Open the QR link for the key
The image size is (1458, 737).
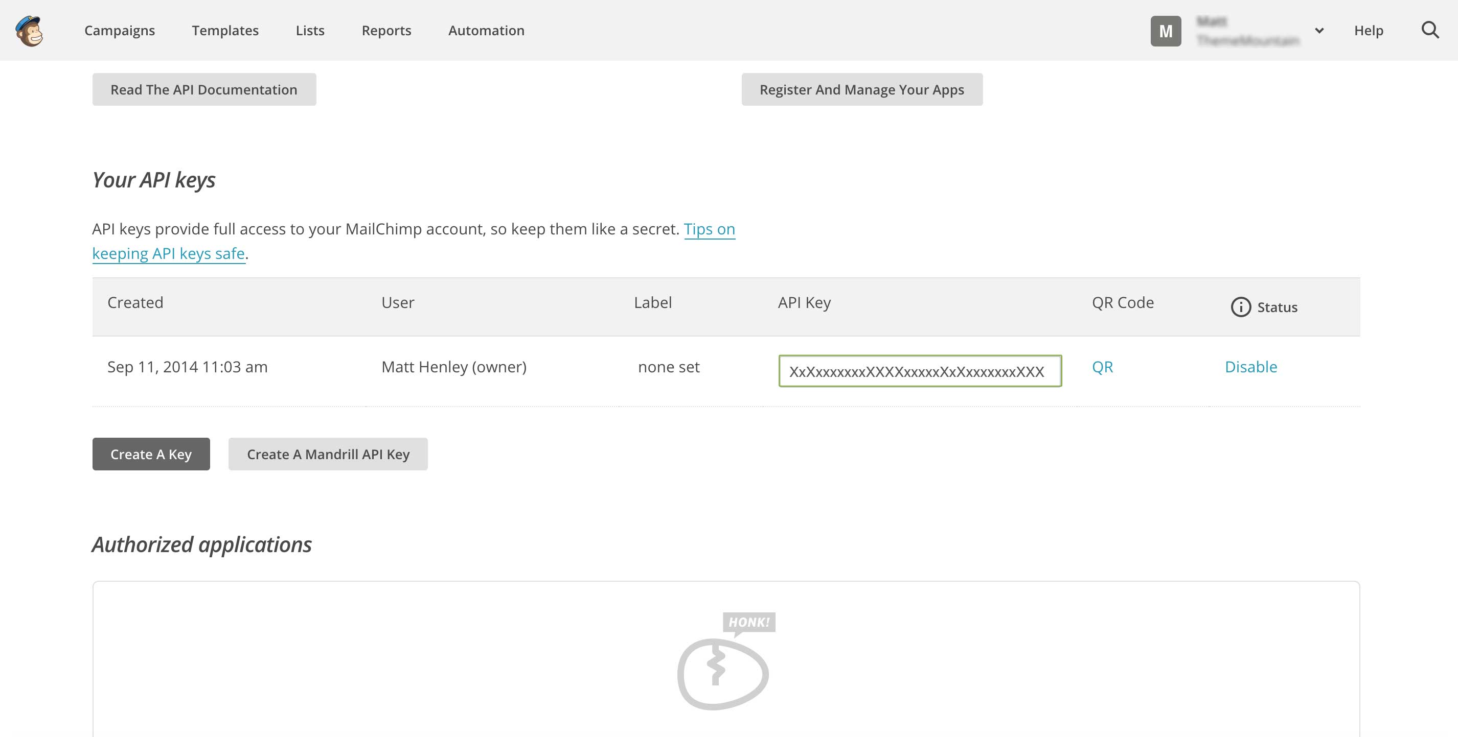1102,367
